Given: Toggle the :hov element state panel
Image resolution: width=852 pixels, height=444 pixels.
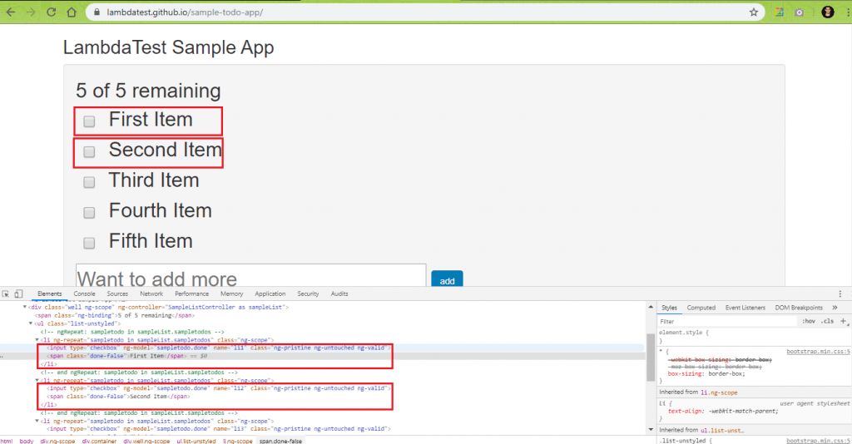Looking at the screenshot, I should [809, 321].
